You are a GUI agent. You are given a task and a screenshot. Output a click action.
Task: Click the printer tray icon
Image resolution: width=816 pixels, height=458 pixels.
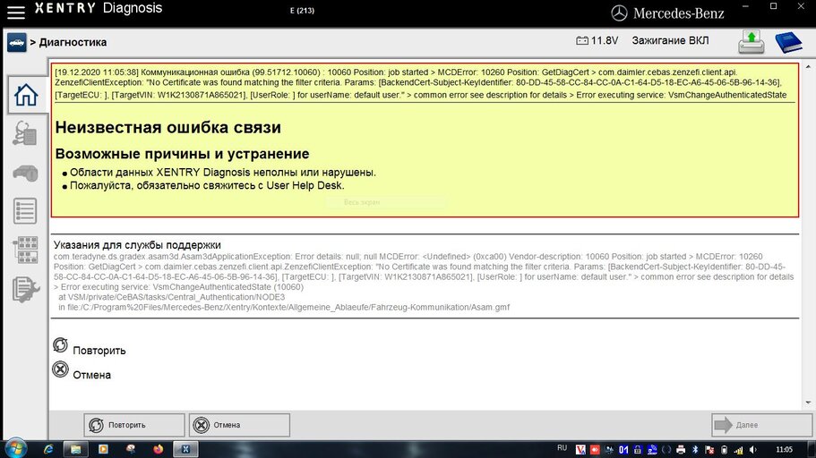click(681, 450)
